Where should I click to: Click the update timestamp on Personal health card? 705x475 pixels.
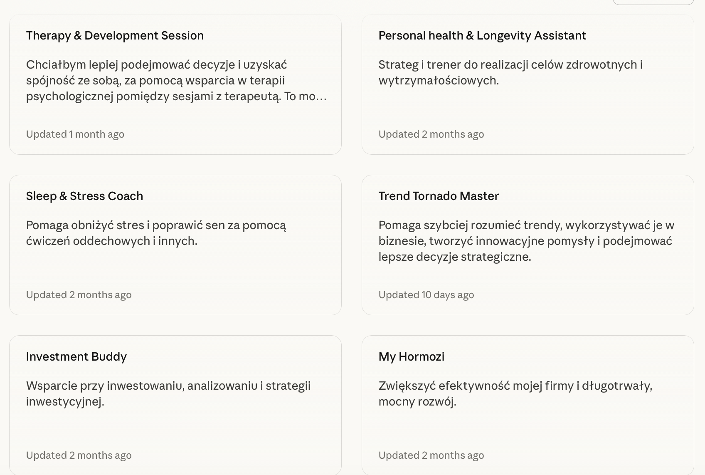coord(431,134)
